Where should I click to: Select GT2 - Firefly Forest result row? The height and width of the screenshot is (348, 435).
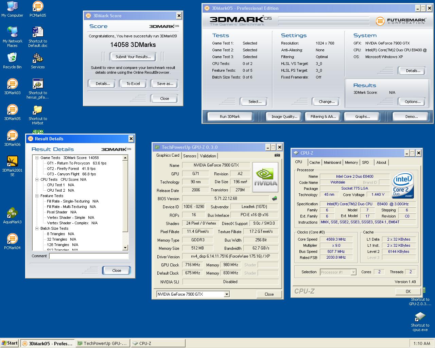(x=71, y=169)
